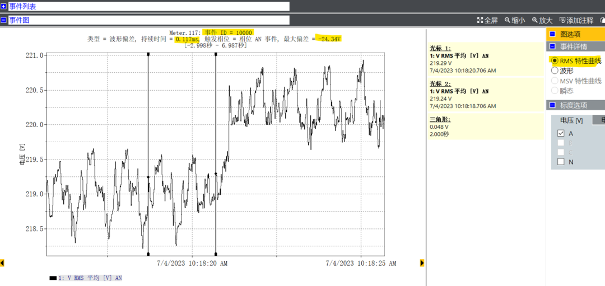Viewport: 605px width, 286px height.
Task: Toggle the phase C checkbox
Action: pyautogui.click(x=561, y=152)
